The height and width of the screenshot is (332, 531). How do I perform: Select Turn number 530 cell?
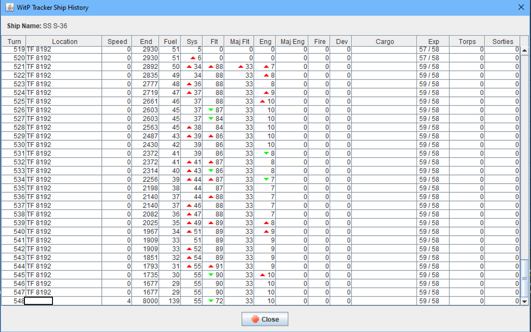click(14, 145)
